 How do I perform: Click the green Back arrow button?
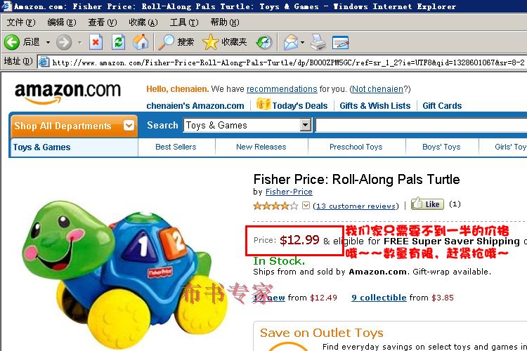[12, 42]
